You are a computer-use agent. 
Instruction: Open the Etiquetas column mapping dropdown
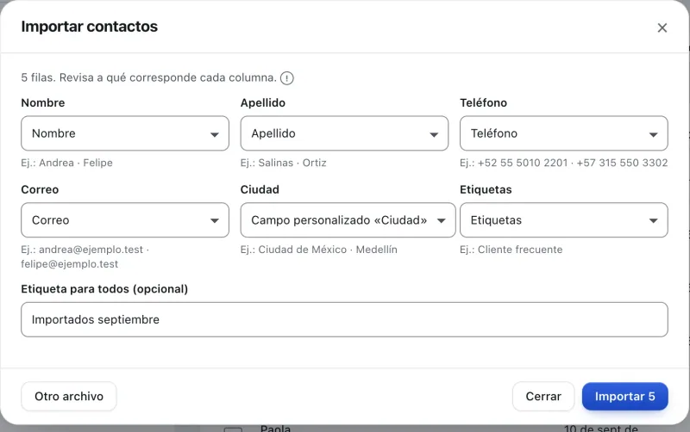[x=564, y=220]
